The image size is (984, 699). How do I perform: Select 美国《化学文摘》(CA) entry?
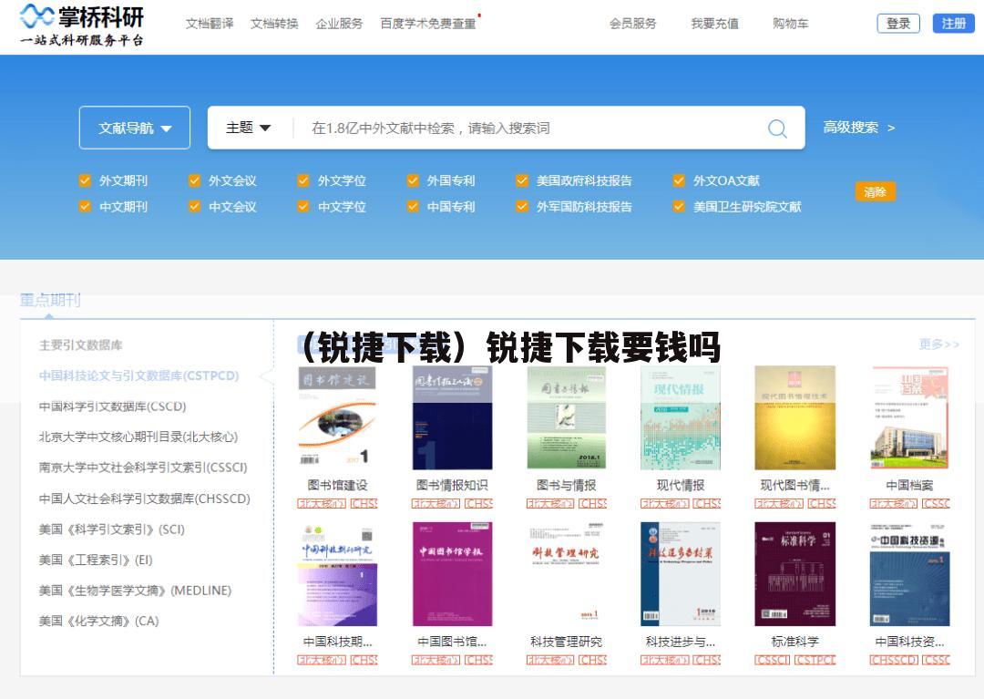coord(98,621)
